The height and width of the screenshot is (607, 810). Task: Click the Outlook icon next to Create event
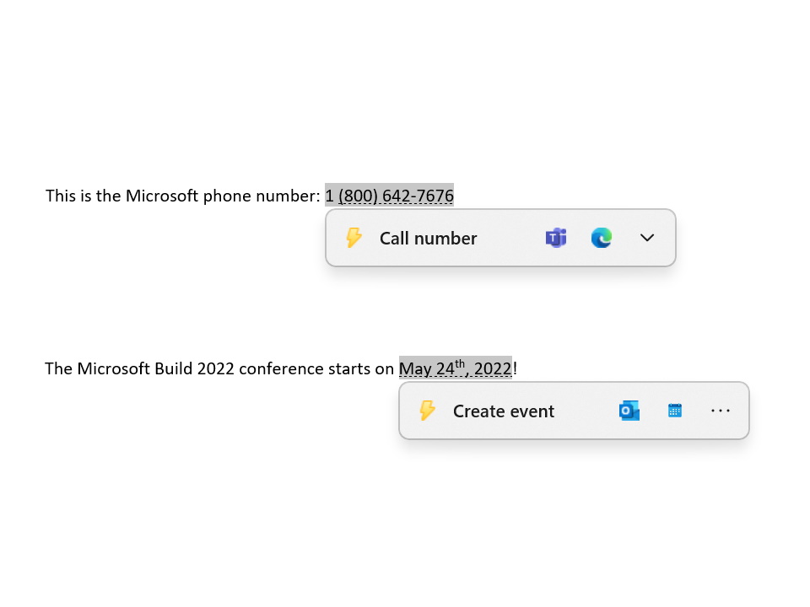tap(629, 411)
